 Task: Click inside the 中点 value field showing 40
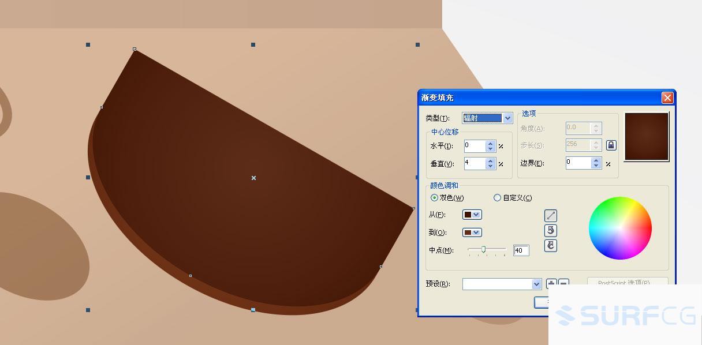click(x=520, y=250)
